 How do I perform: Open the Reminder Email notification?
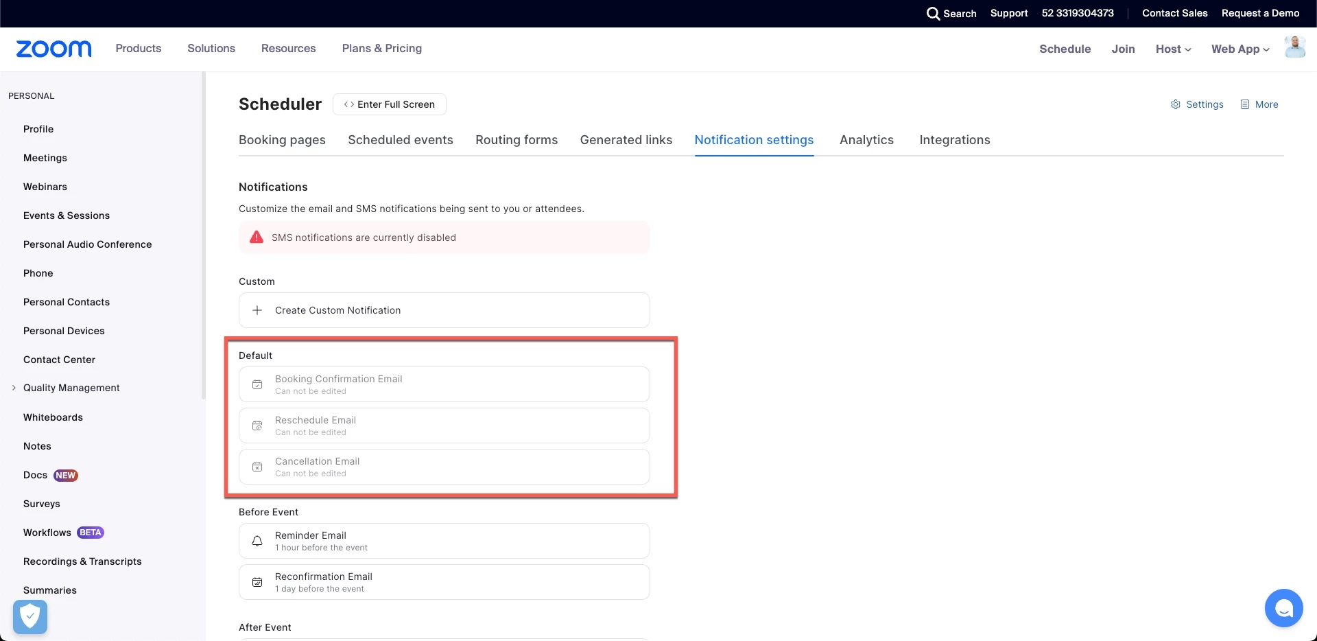click(444, 541)
